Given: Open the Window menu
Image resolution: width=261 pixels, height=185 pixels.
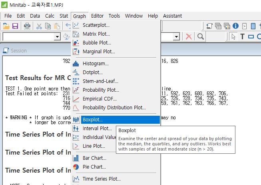Looking at the screenshot, I should click(x=134, y=16).
